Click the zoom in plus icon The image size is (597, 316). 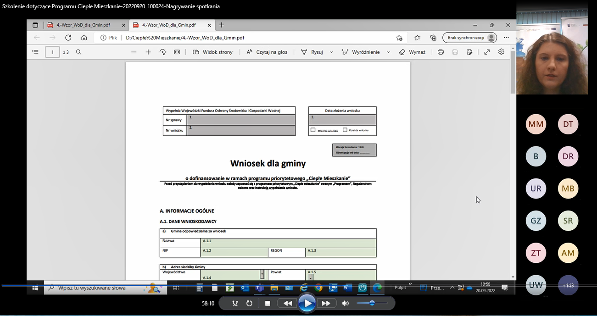(x=148, y=52)
